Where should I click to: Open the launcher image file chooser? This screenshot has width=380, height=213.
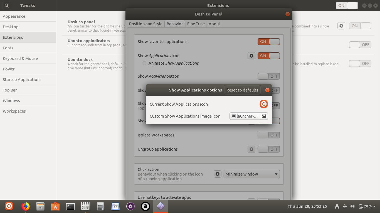pyautogui.click(x=264, y=116)
